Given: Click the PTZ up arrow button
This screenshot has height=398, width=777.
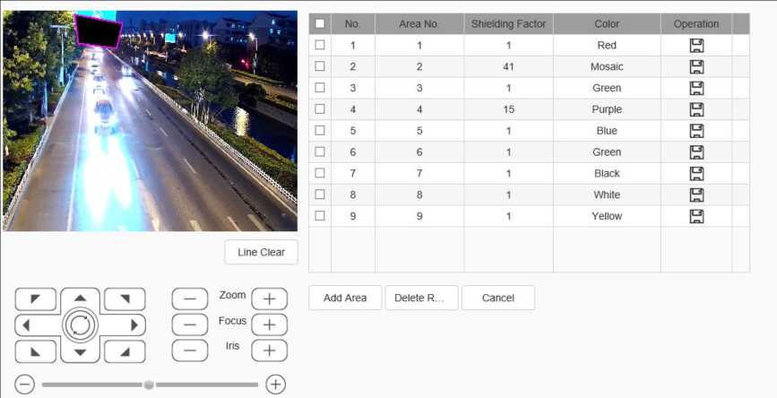Looking at the screenshot, I should click(x=81, y=298).
